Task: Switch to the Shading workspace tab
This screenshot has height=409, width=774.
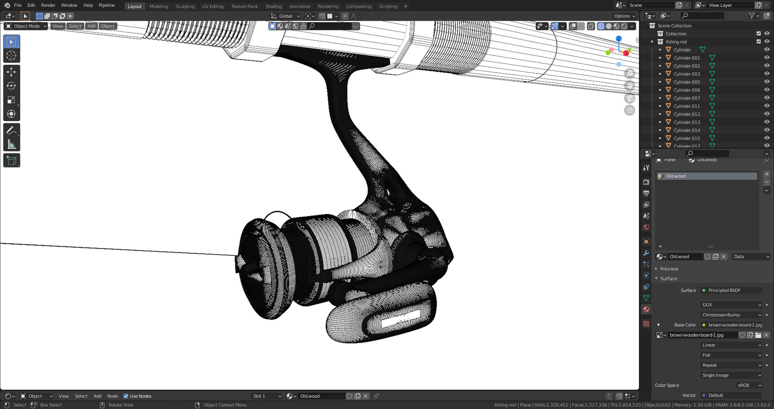Action: (x=273, y=6)
